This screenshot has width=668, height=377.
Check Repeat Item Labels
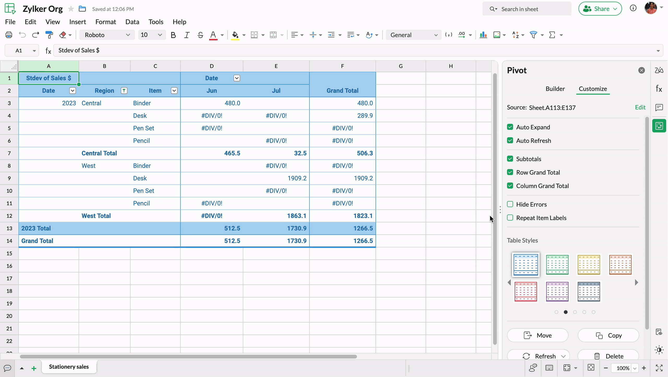(x=510, y=218)
